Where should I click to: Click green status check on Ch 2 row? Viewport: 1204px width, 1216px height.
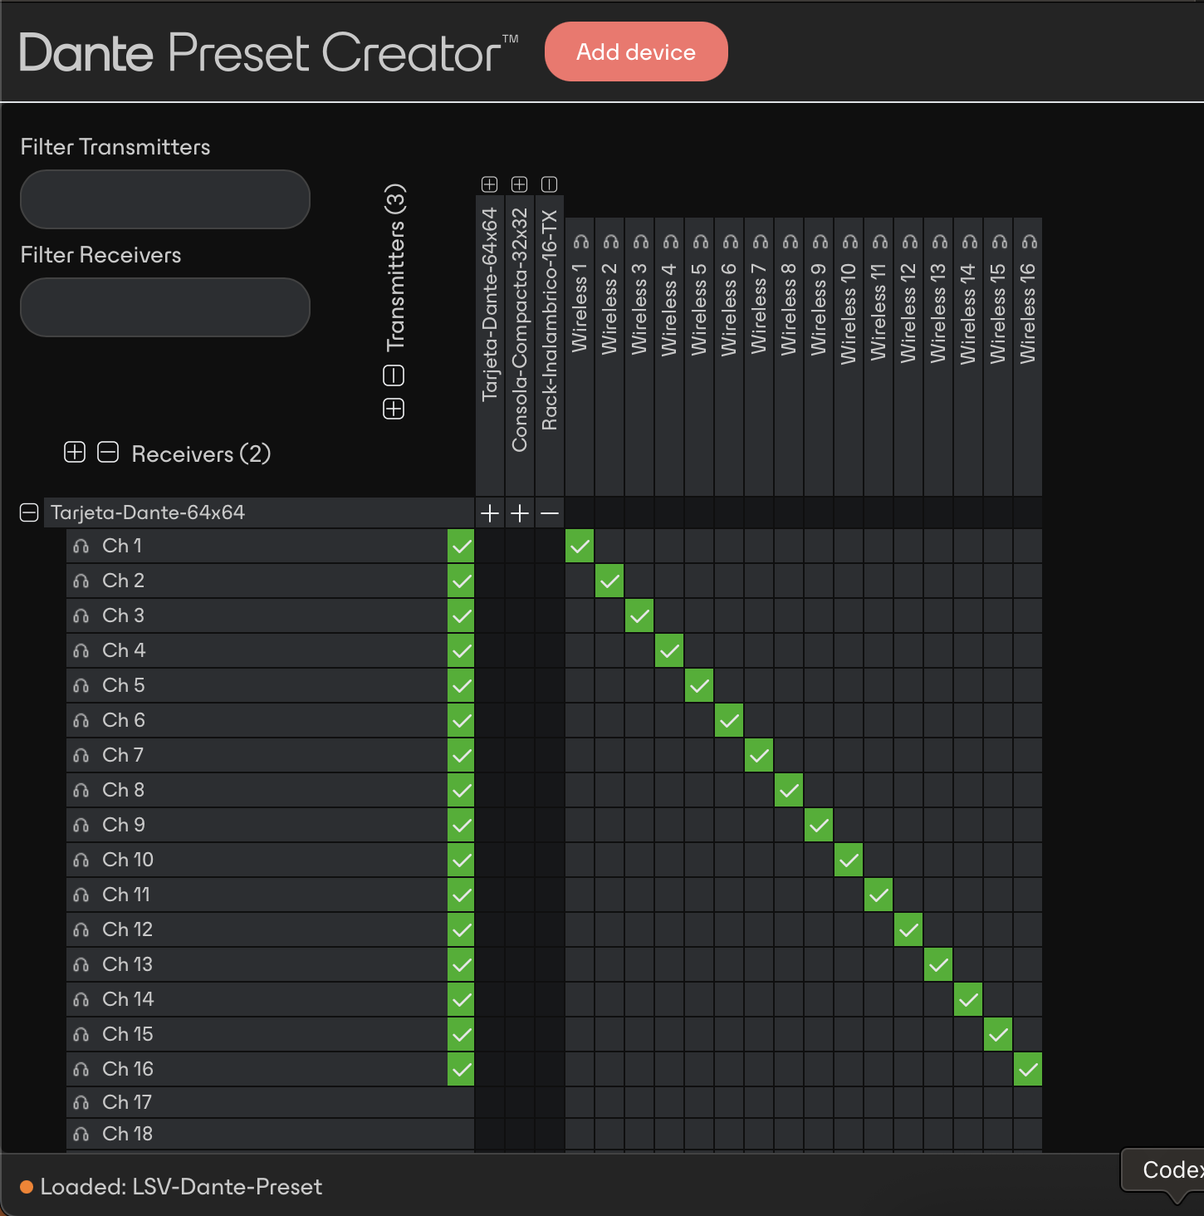(461, 581)
